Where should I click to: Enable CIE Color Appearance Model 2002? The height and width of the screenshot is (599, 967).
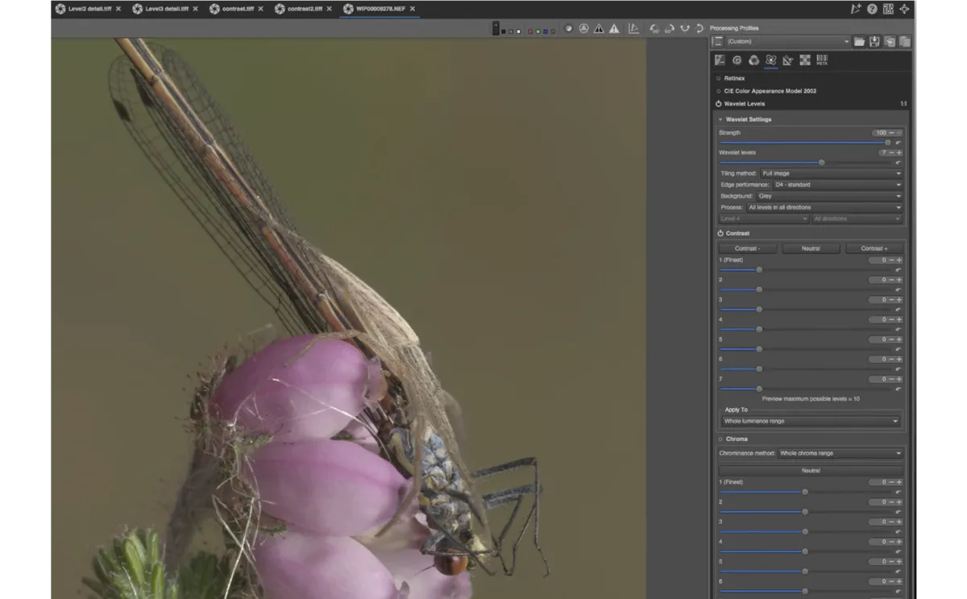click(718, 90)
